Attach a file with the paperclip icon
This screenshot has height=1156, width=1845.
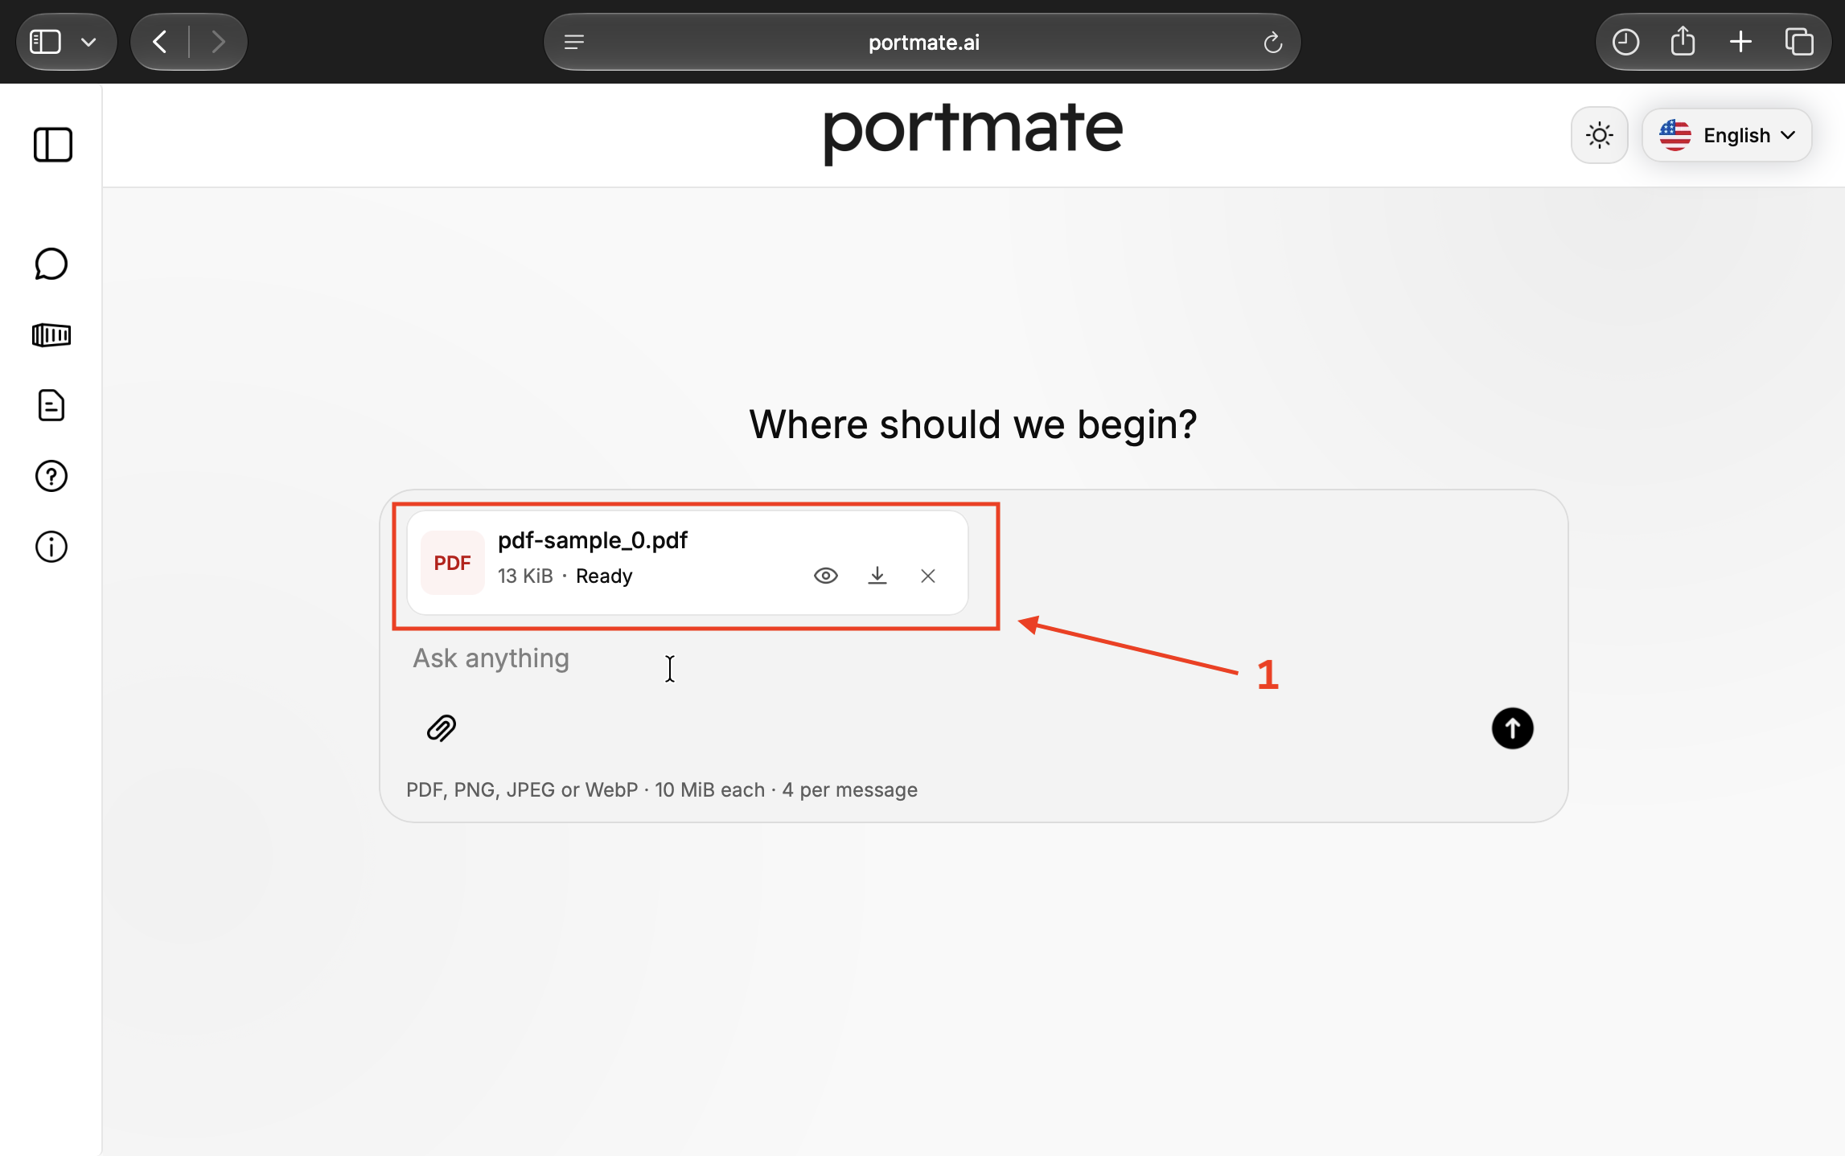pyautogui.click(x=442, y=728)
